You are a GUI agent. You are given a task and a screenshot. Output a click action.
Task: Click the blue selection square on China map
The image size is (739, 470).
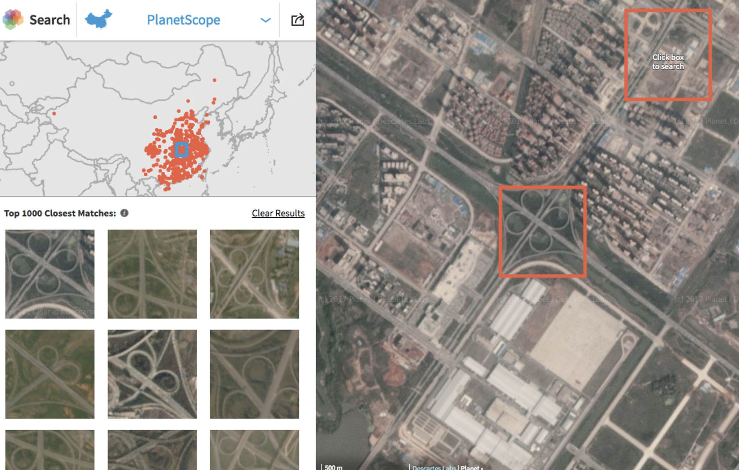[x=181, y=150]
